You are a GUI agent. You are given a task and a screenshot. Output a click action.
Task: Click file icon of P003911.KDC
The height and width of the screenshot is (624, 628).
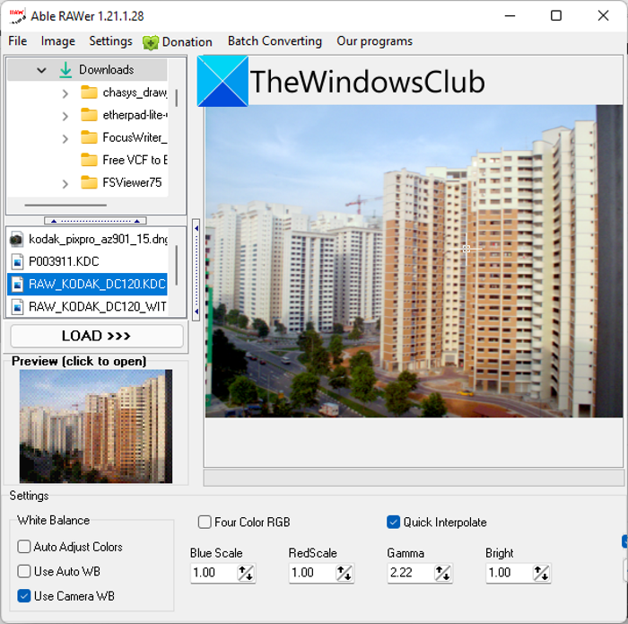17,262
